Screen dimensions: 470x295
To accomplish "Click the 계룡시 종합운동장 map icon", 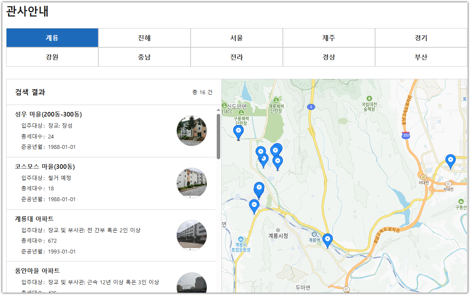I will pos(241,239).
